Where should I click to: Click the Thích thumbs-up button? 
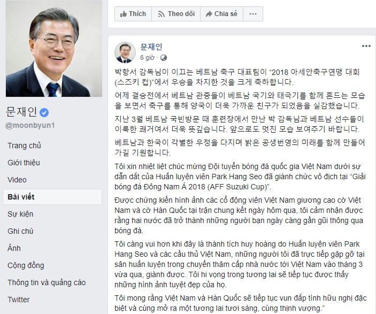[x=133, y=14]
